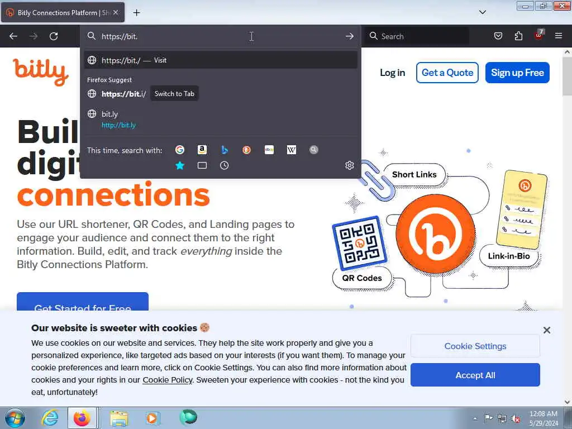
Task: Open the uBlock extension icon with badge 7
Action: [539, 35]
